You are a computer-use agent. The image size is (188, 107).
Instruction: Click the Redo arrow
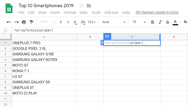pyautogui.click(x=16, y=22)
